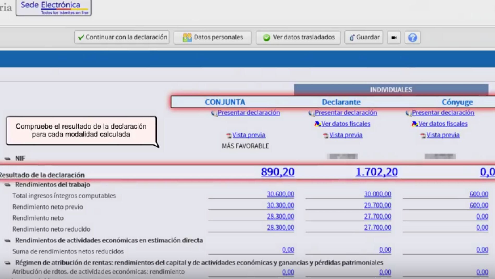Screen dimensions: 495x279
Task: Collapse Rendimientos de actividades económicas section
Action: coord(8,240)
